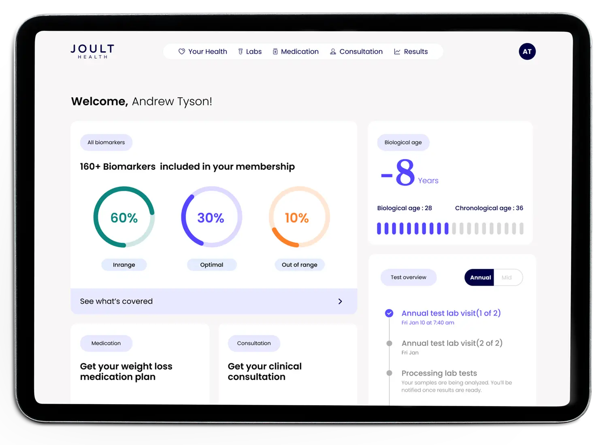609x445 pixels.
Task: Click the Consultation card tag
Action: point(254,343)
